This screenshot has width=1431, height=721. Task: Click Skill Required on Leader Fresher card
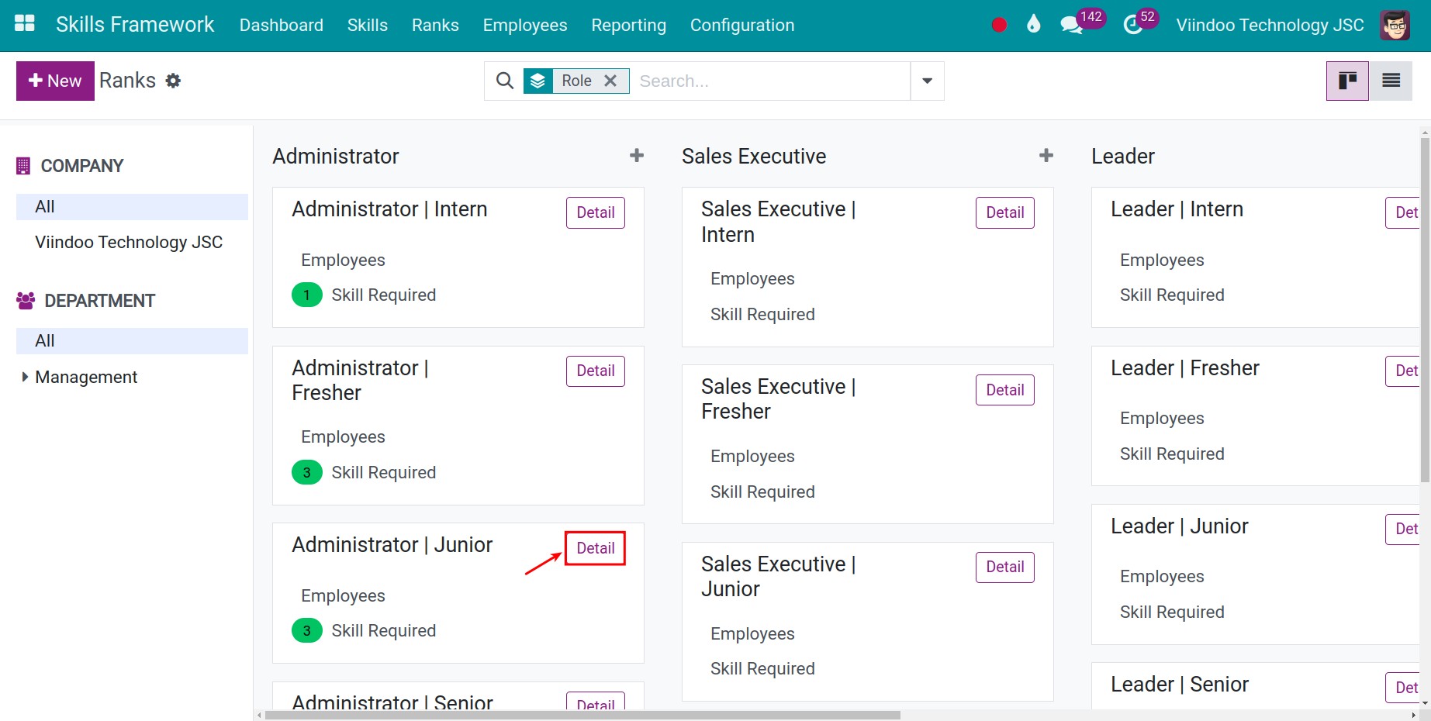pos(1172,454)
